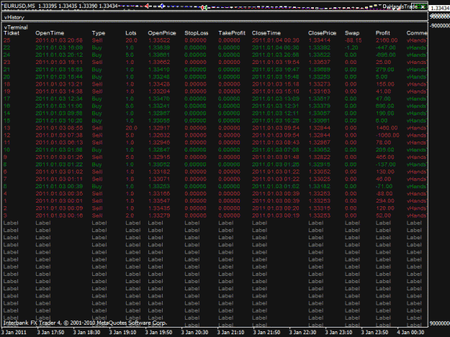Click profit value 465.00

click(x=385, y=157)
